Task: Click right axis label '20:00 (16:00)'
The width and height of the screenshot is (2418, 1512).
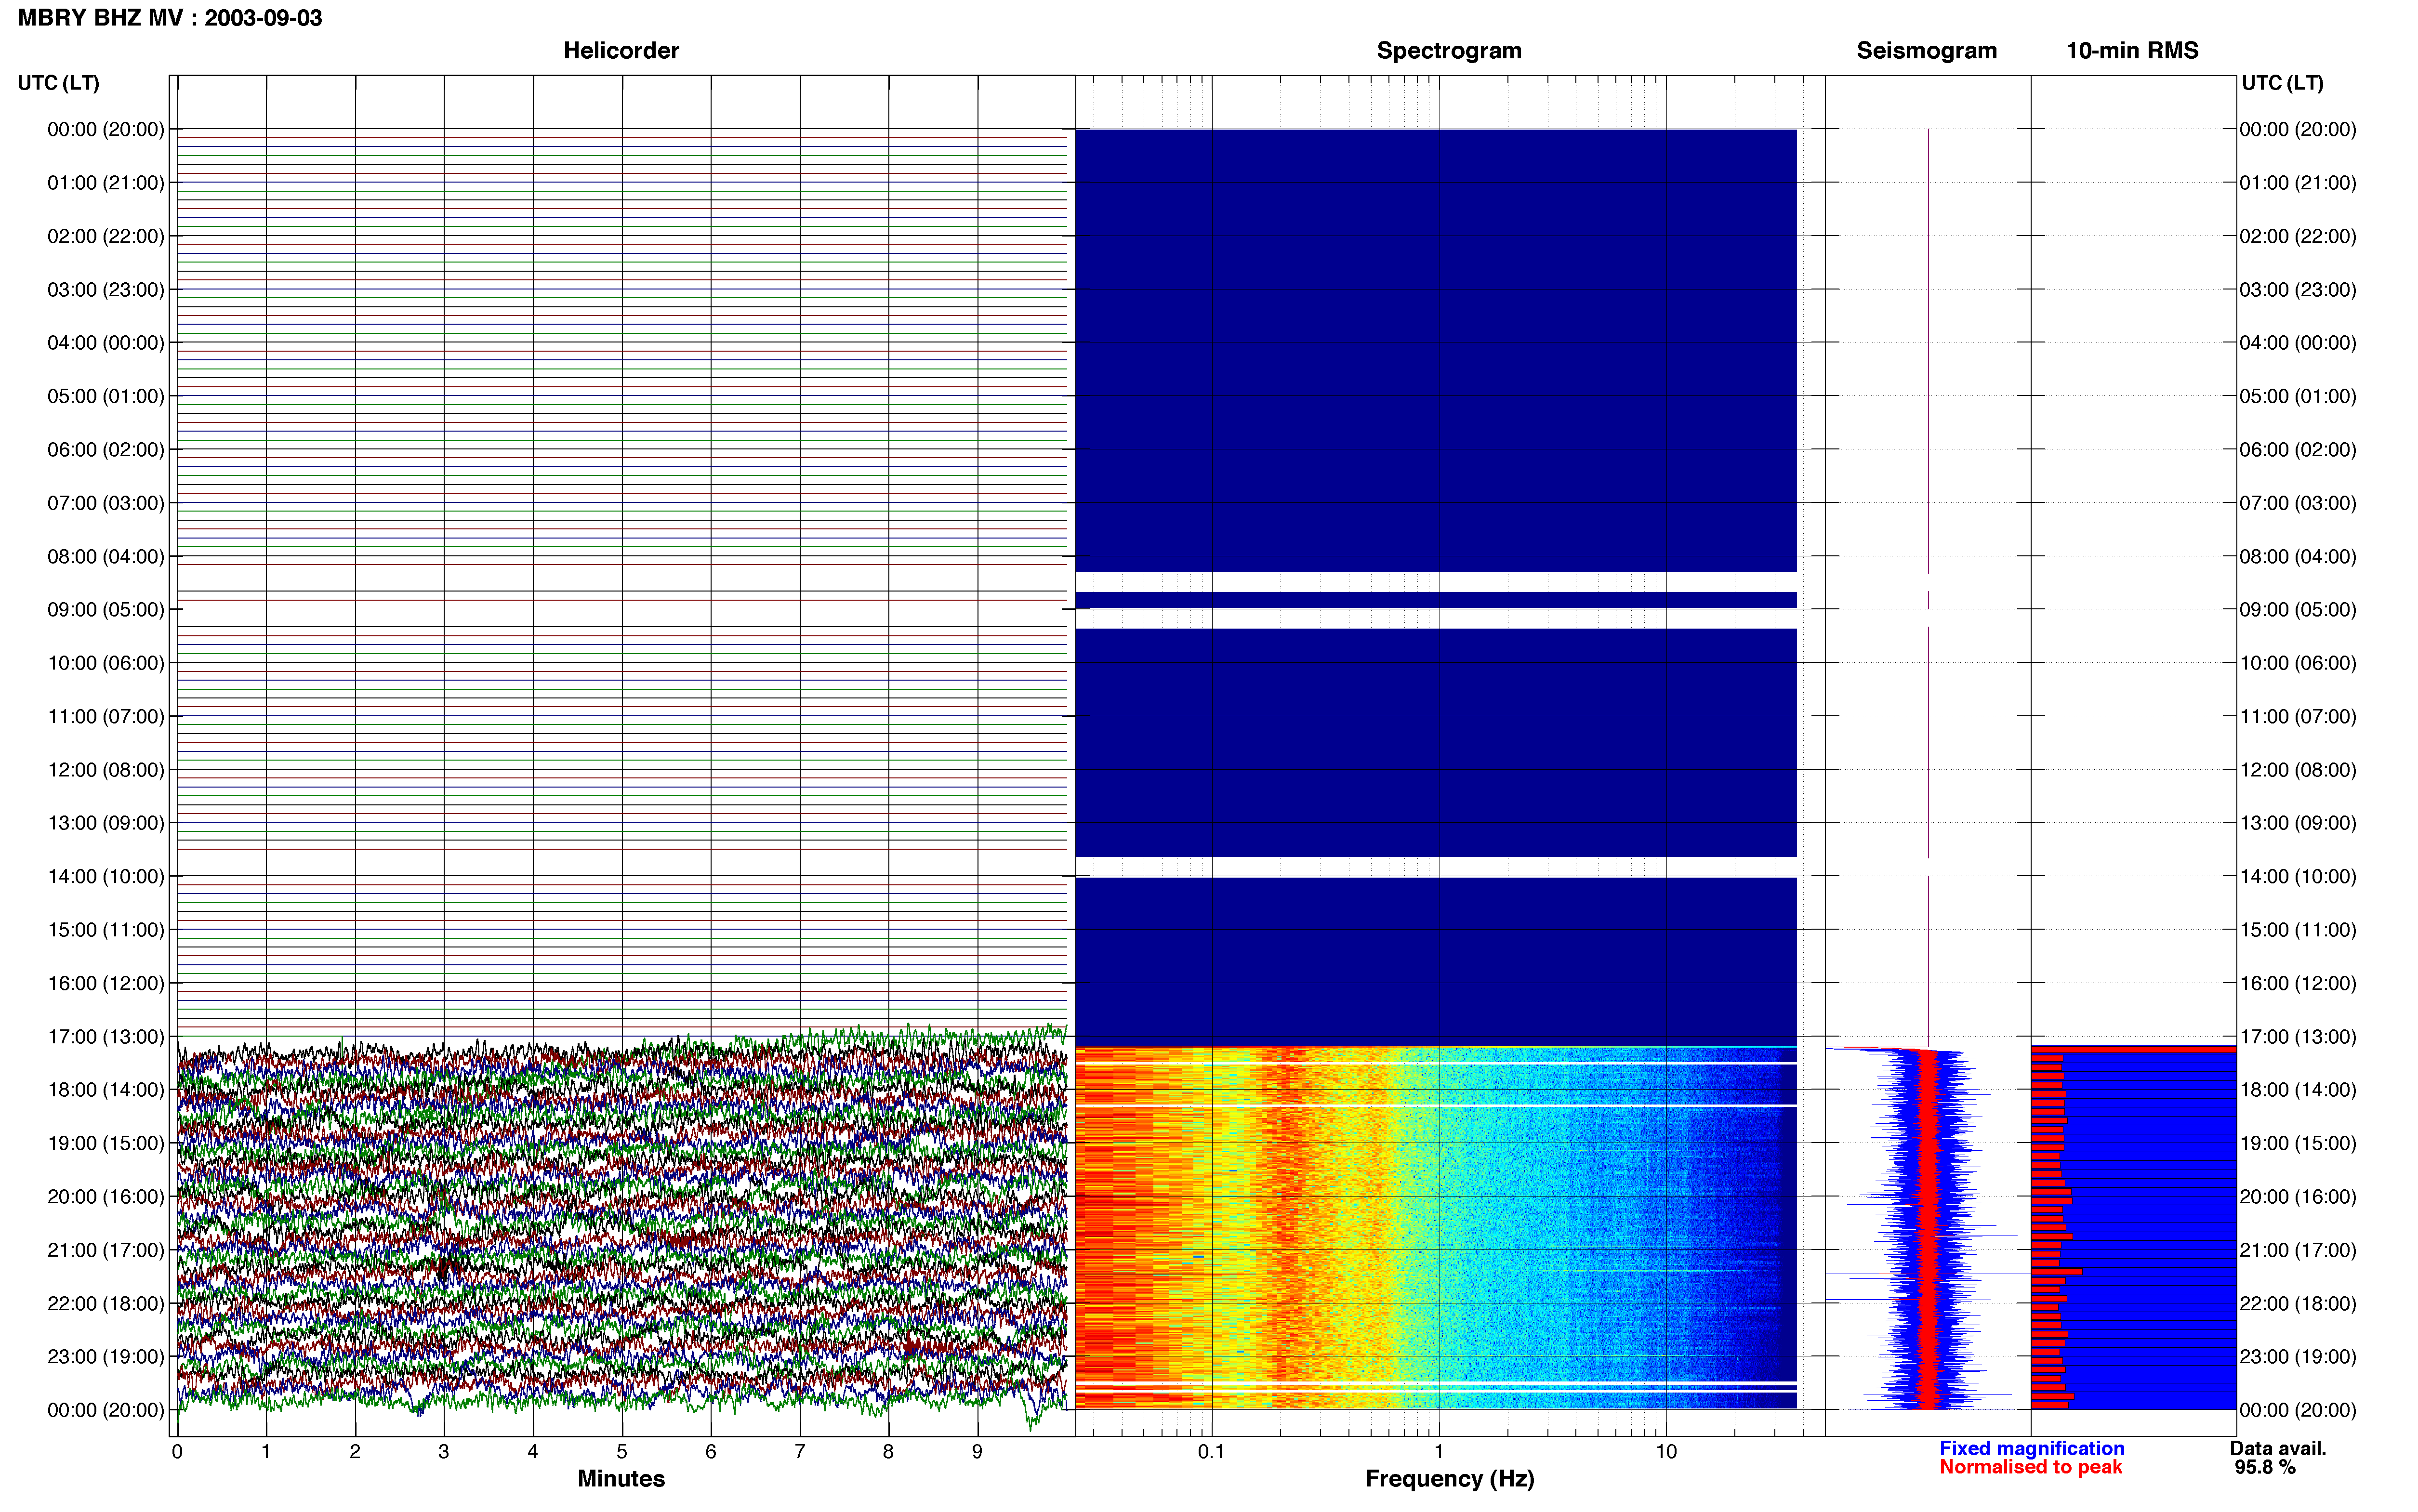Action: (x=2298, y=1197)
